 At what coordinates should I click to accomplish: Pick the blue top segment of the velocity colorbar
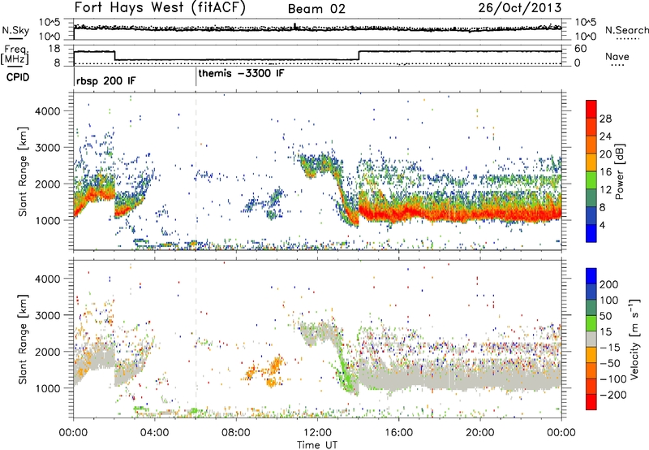pos(591,276)
